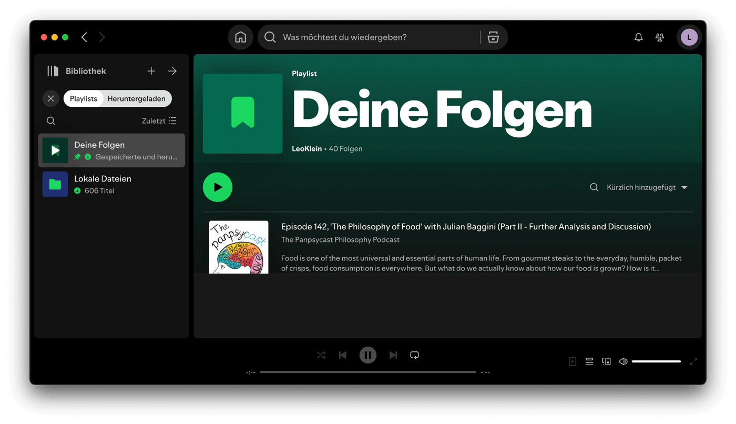This screenshot has width=736, height=424.
Task: Connect to a device
Action: [606, 361]
